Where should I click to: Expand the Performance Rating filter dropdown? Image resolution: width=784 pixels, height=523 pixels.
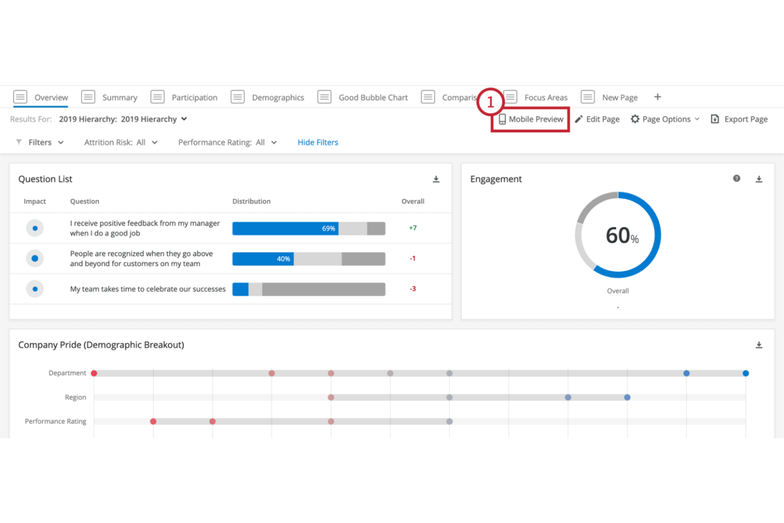pyautogui.click(x=228, y=143)
